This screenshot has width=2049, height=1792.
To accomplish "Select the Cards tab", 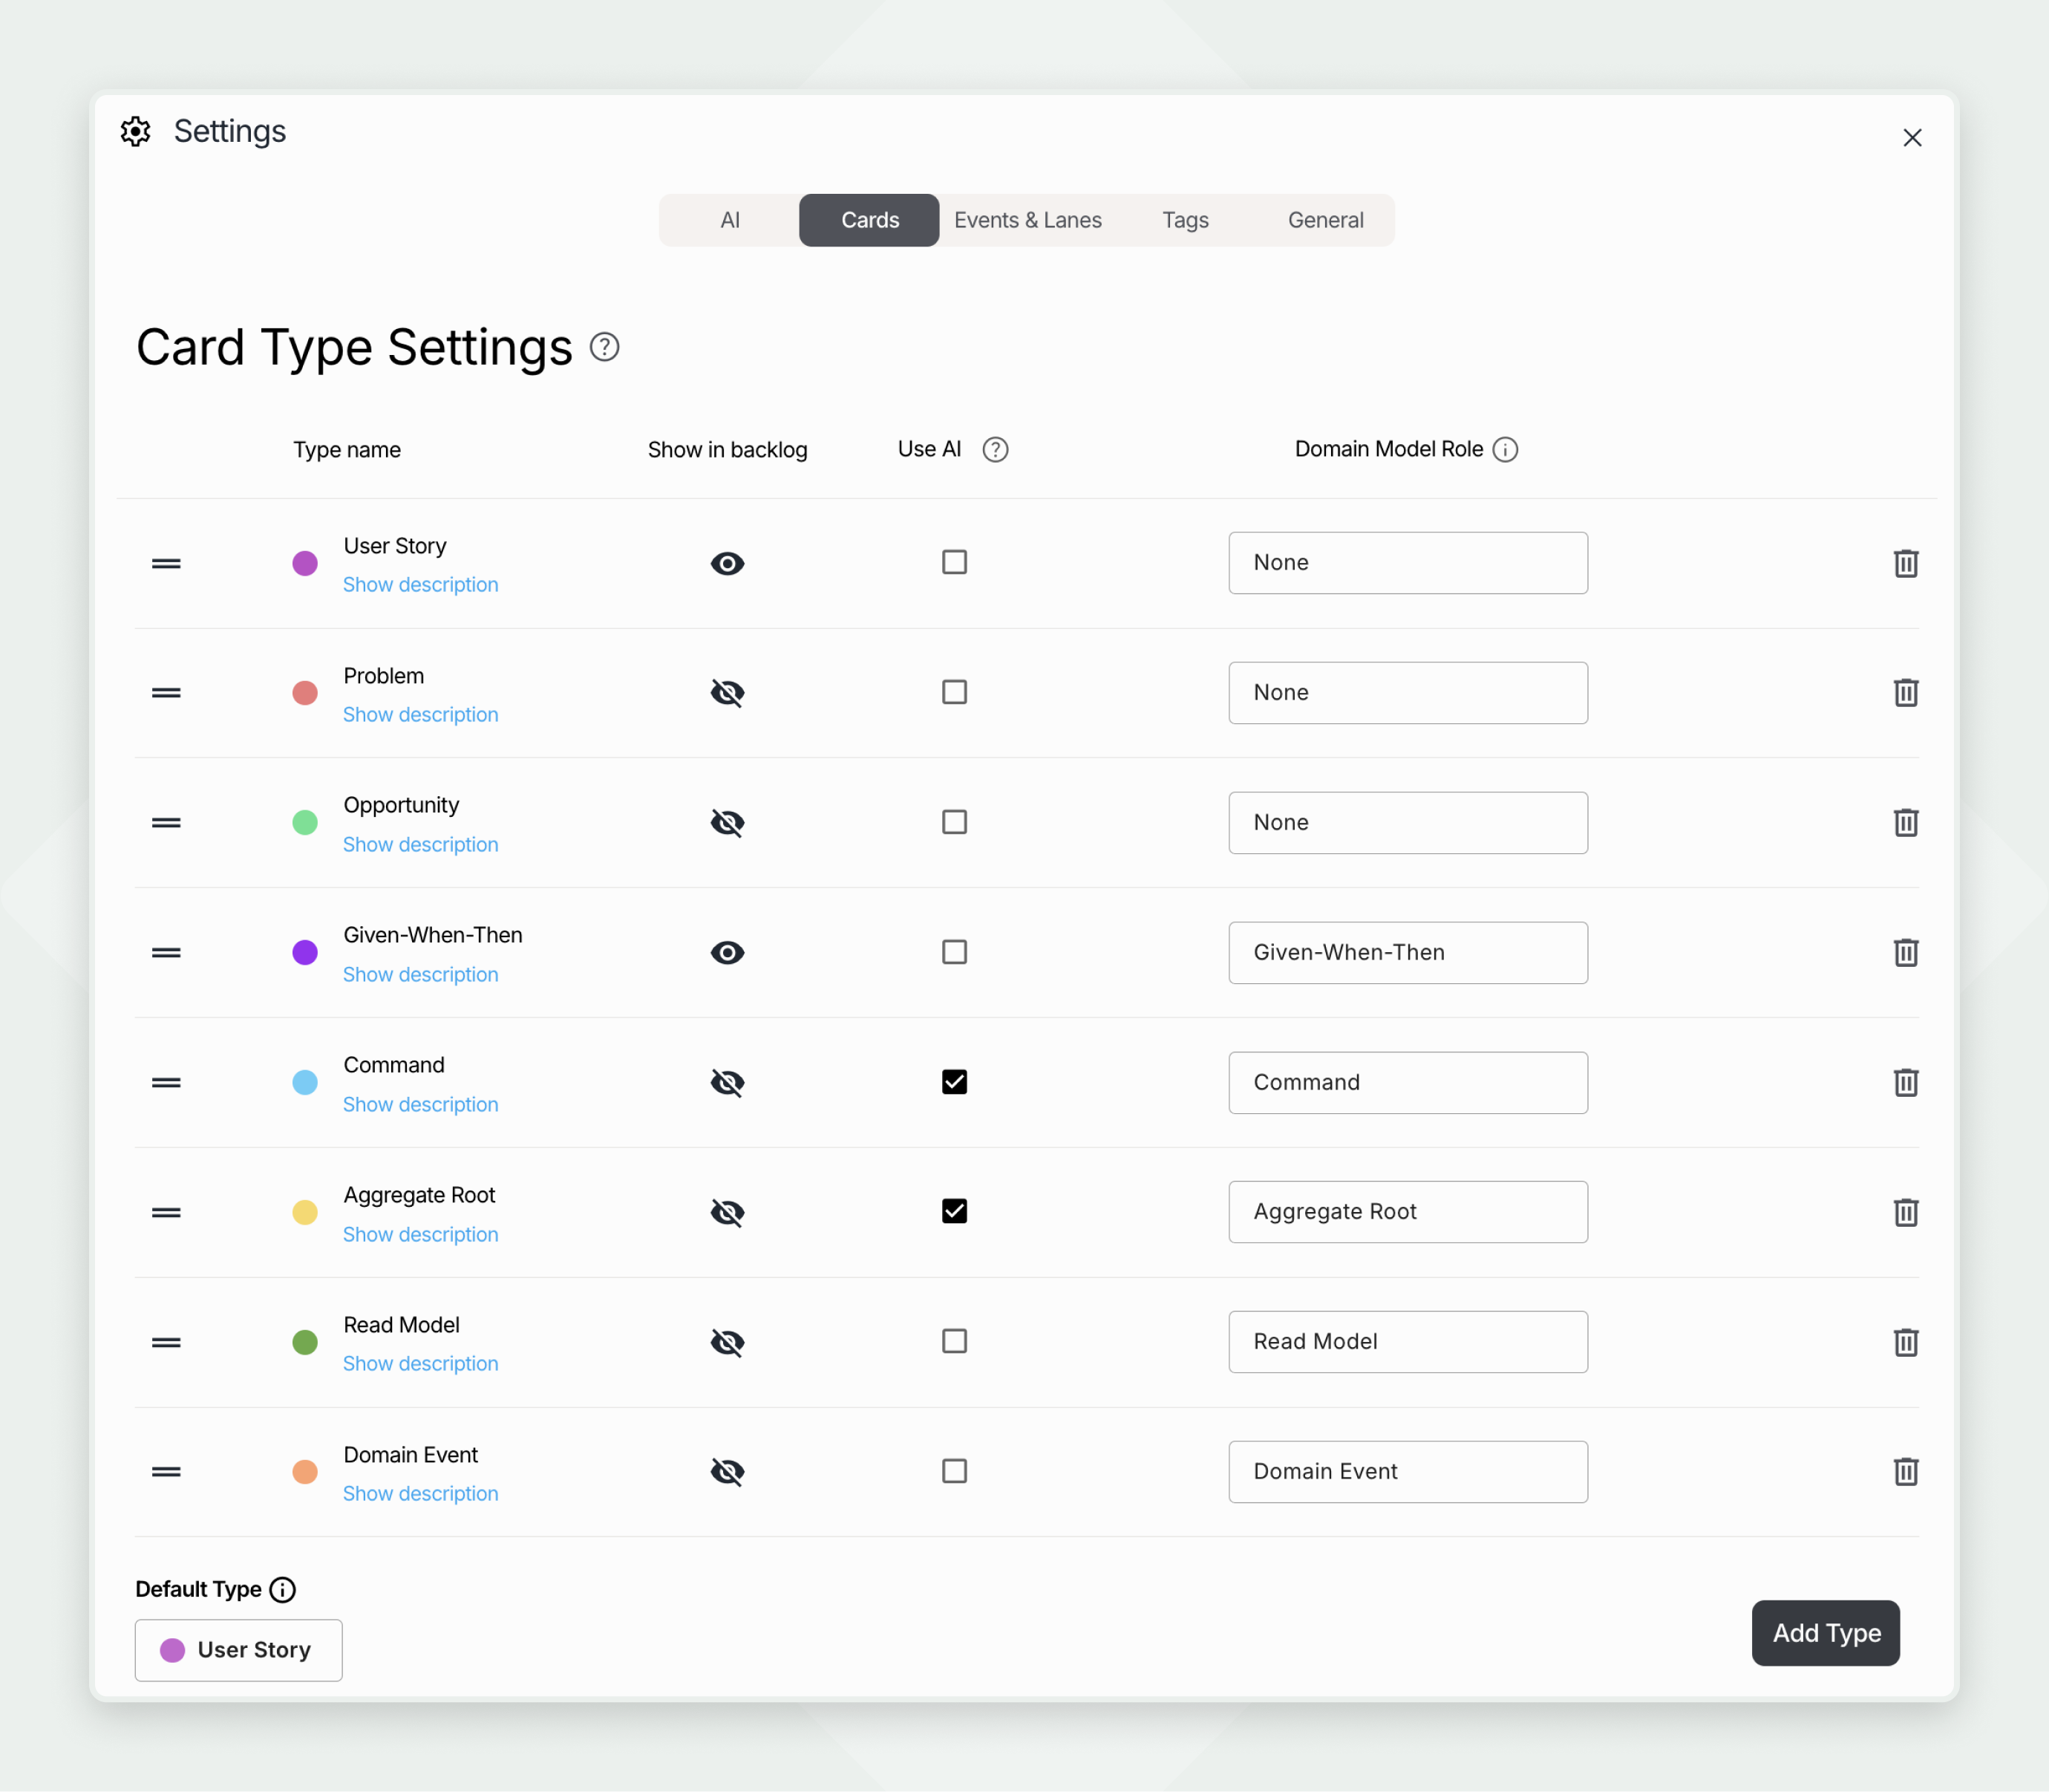I will 869,220.
